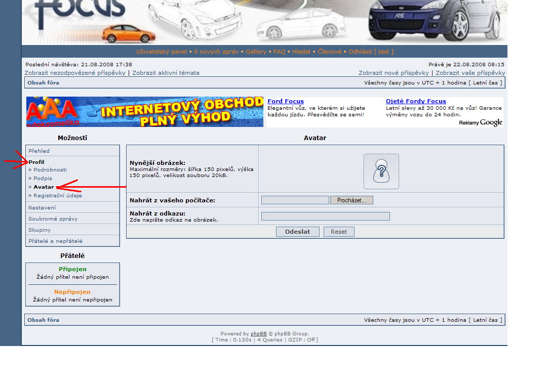Show Zobrazit aktivní témata topics

[x=166, y=73]
